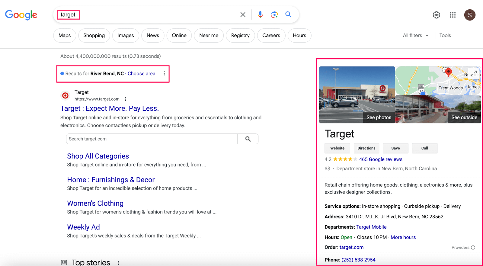Open Providers info icon
Image resolution: width=483 pixels, height=266 pixels.
coord(473,248)
